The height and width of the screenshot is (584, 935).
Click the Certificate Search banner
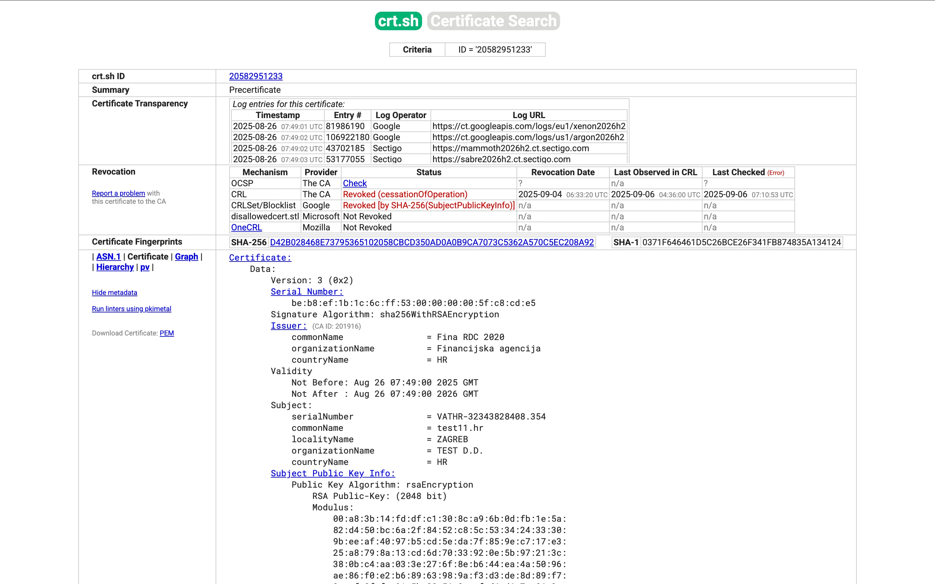point(493,21)
